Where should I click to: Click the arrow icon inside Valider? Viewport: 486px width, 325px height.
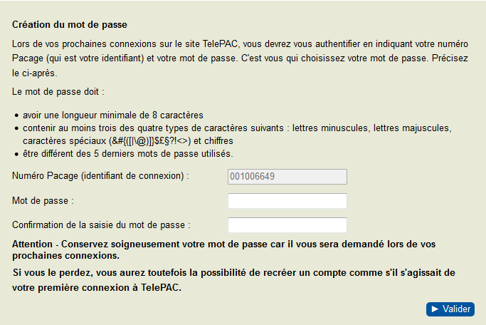(433, 309)
